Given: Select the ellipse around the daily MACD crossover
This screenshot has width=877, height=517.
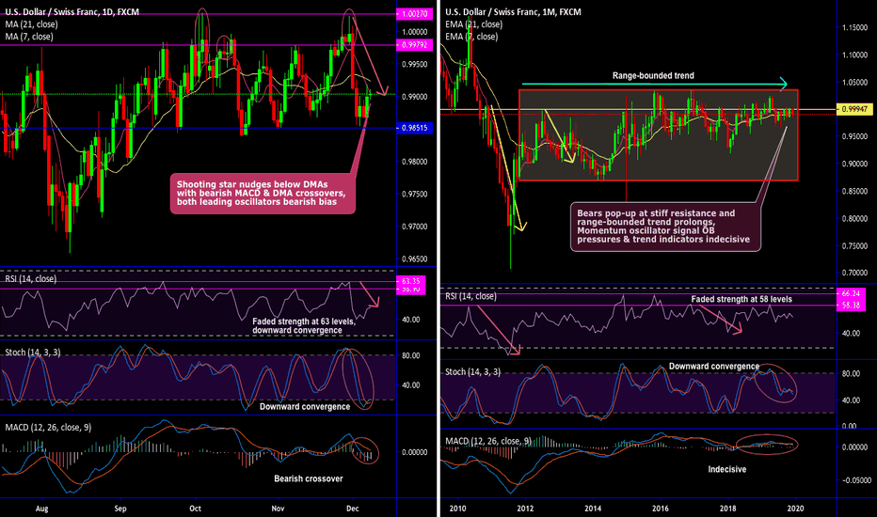Looking at the screenshot, I should coord(362,450).
